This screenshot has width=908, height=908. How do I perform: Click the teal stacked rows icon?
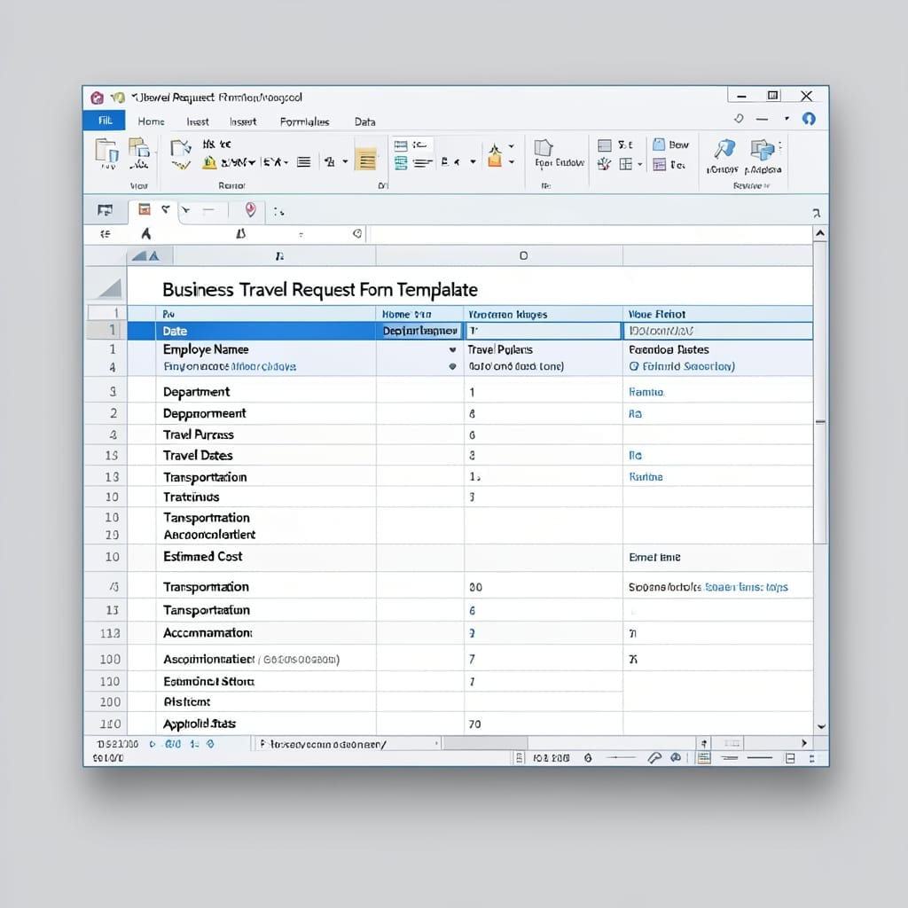coord(401,163)
